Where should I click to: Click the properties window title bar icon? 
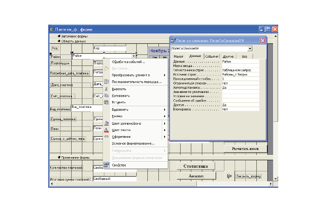pos(173,41)
